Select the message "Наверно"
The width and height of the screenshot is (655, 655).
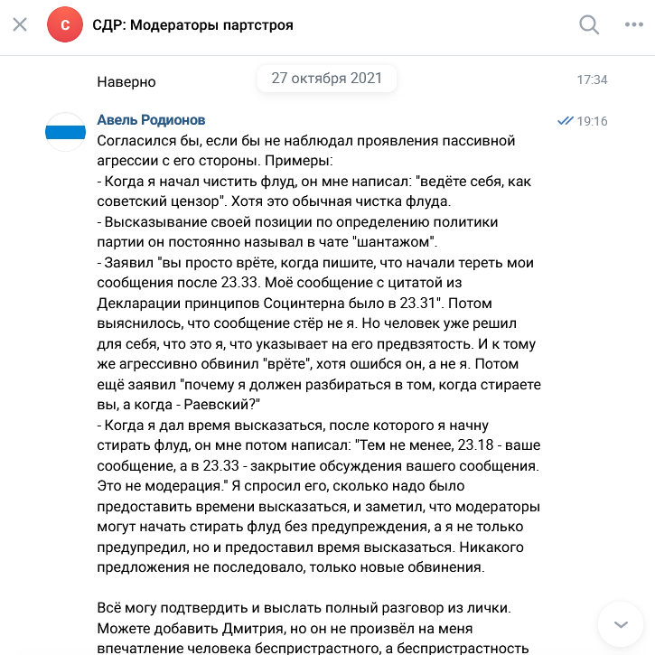click(126, 81)
